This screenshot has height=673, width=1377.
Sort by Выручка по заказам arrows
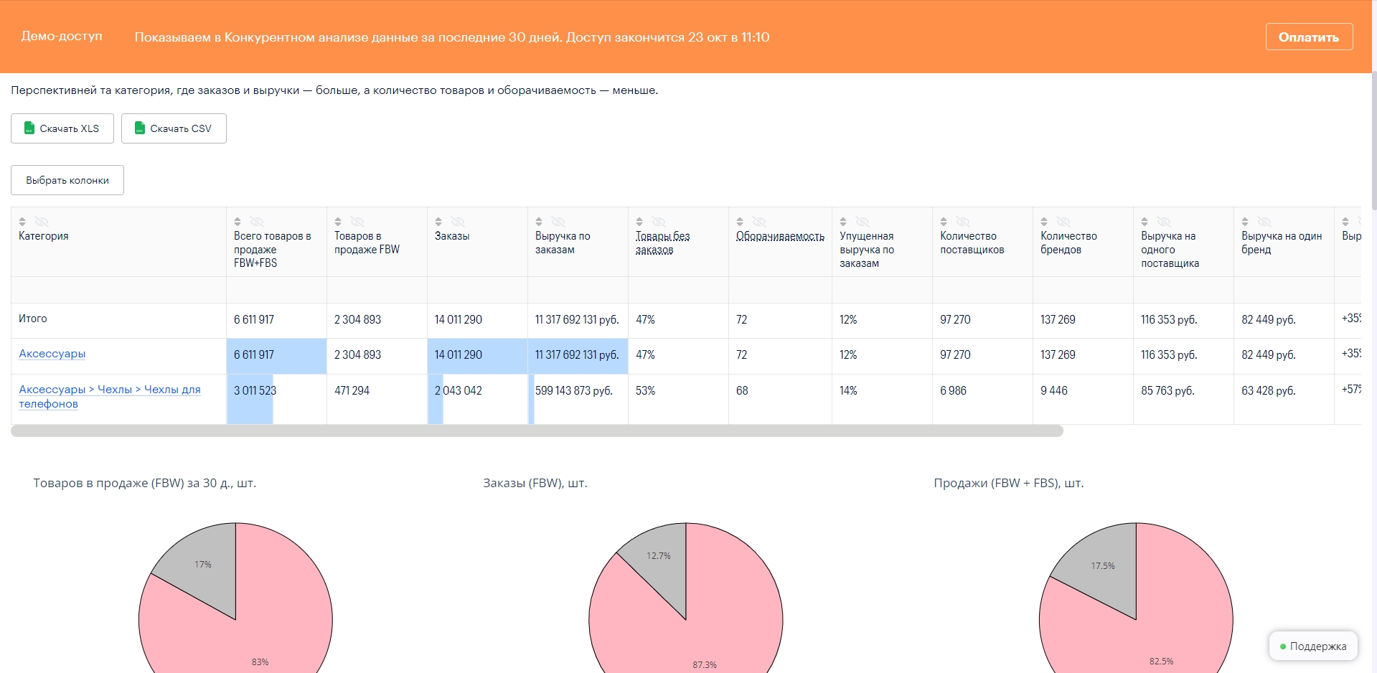tap(539, 222)
